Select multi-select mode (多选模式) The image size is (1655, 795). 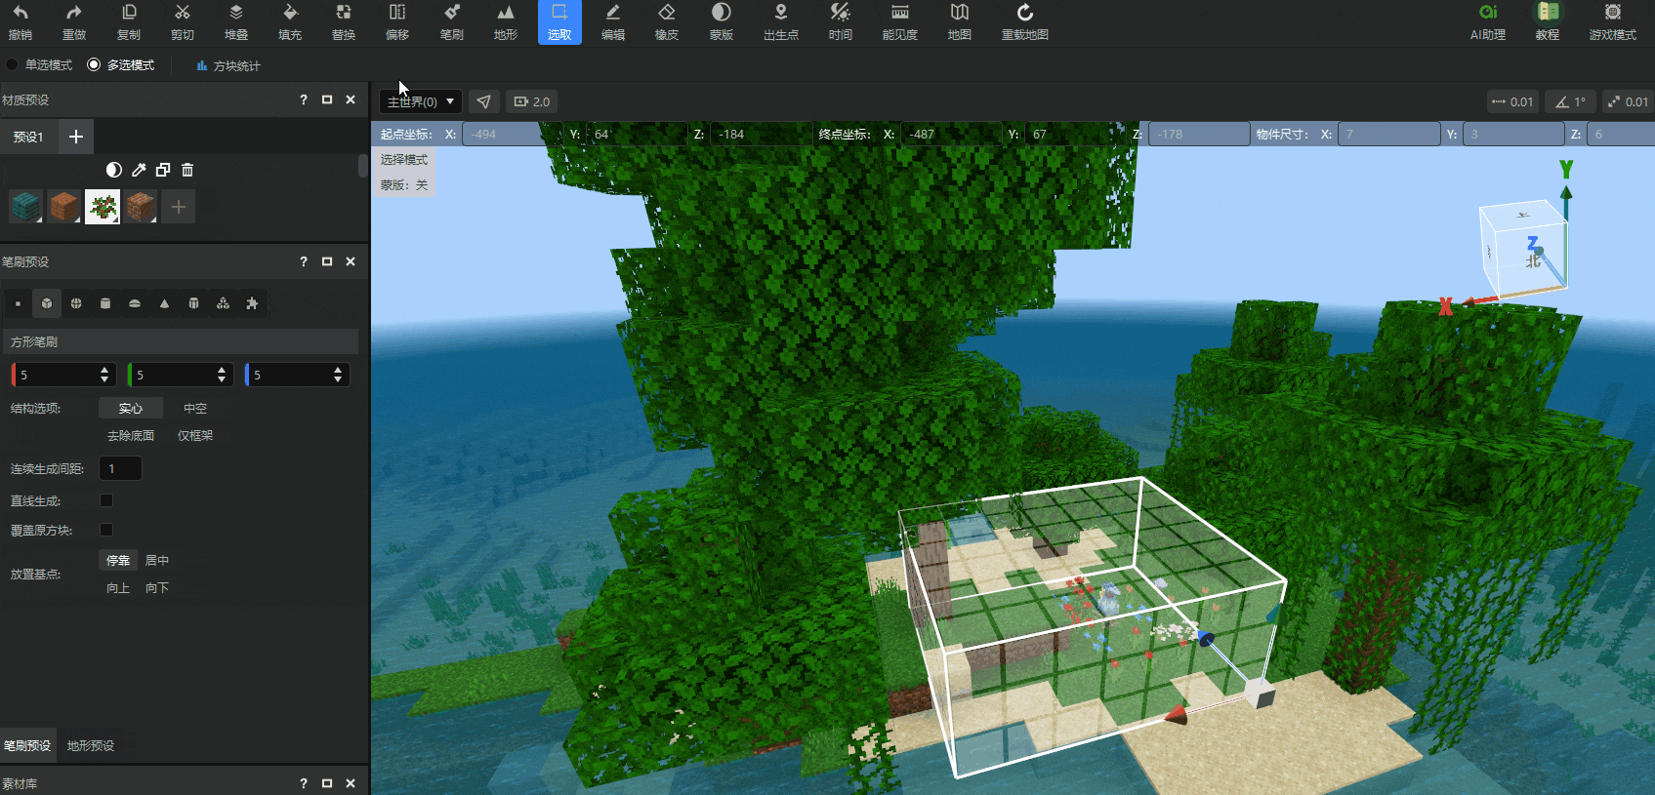(x=121, y=65)
